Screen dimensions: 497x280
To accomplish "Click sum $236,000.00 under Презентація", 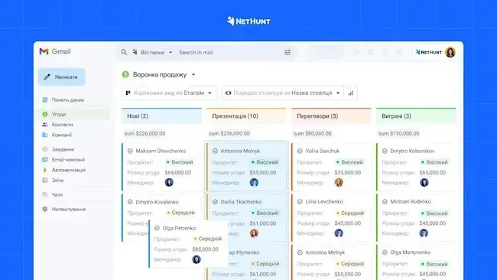I will coord(229,134).
